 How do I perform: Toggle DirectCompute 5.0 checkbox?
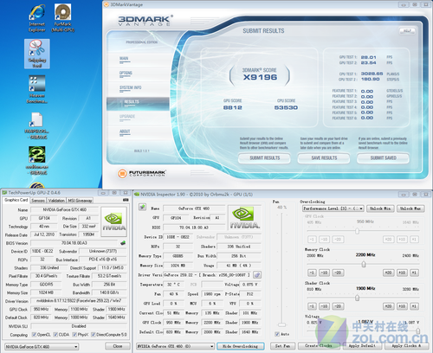94,335
